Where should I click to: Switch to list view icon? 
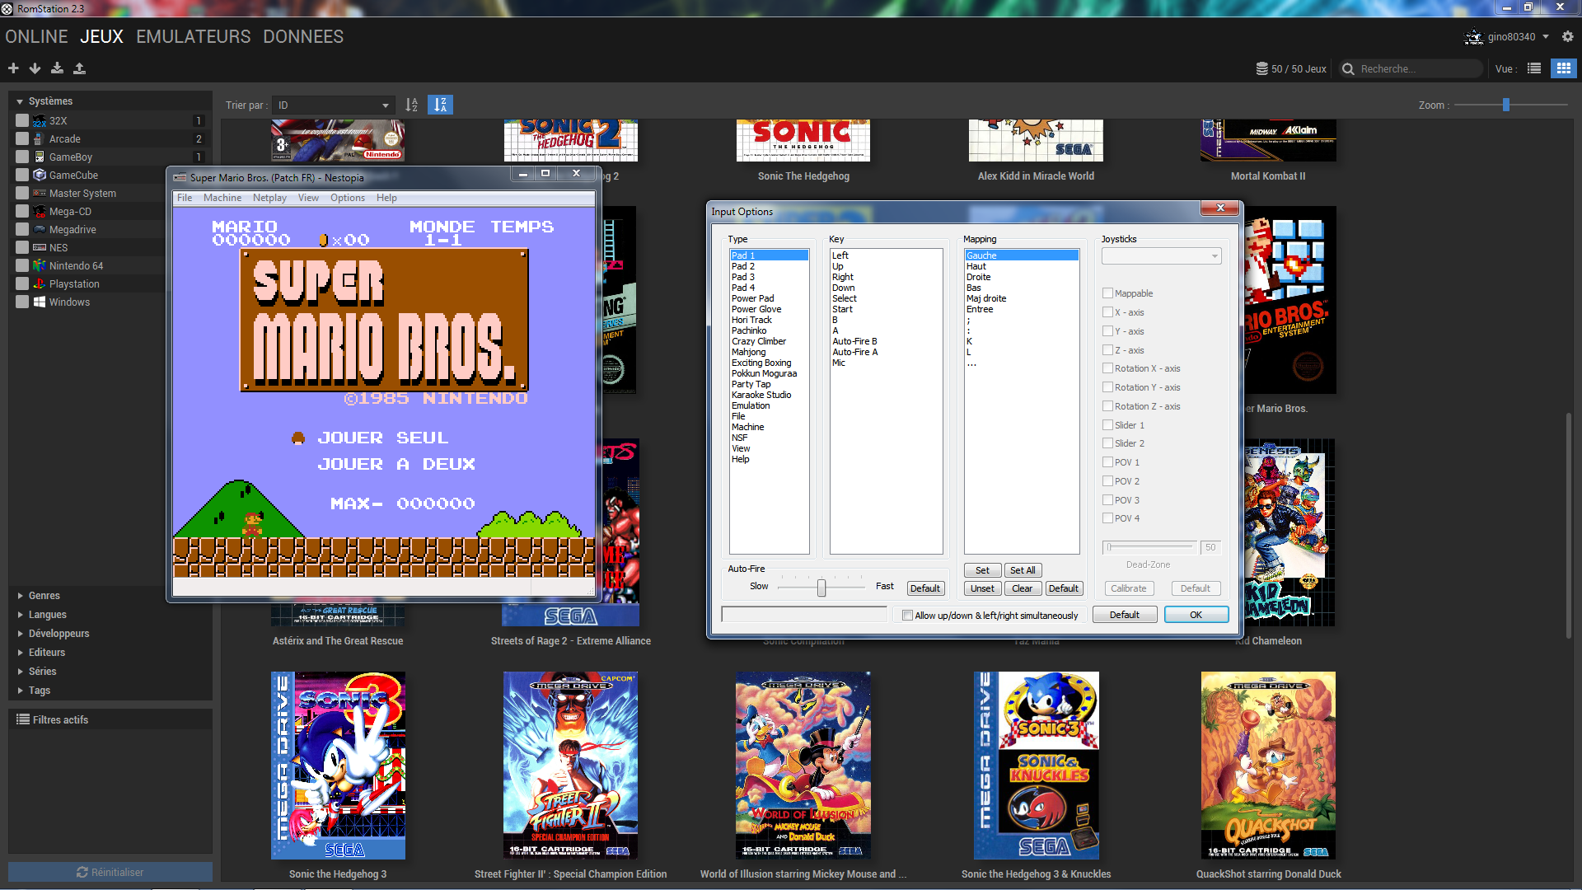click(x=1533, y=68)
